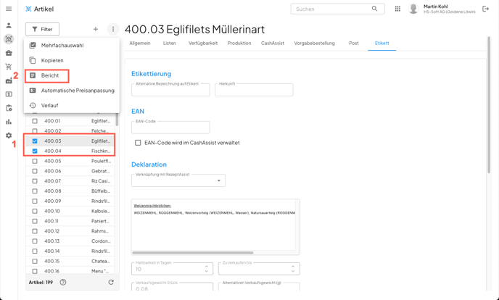
Task: Open Martin Kohl's user avatar
Action: click(x=413, y=9)
